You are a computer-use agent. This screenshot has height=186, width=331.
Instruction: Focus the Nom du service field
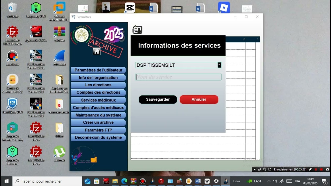178,77
